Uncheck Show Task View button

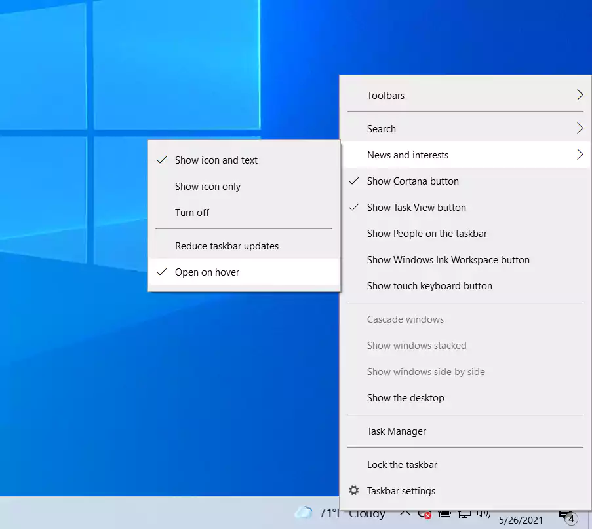465,208
